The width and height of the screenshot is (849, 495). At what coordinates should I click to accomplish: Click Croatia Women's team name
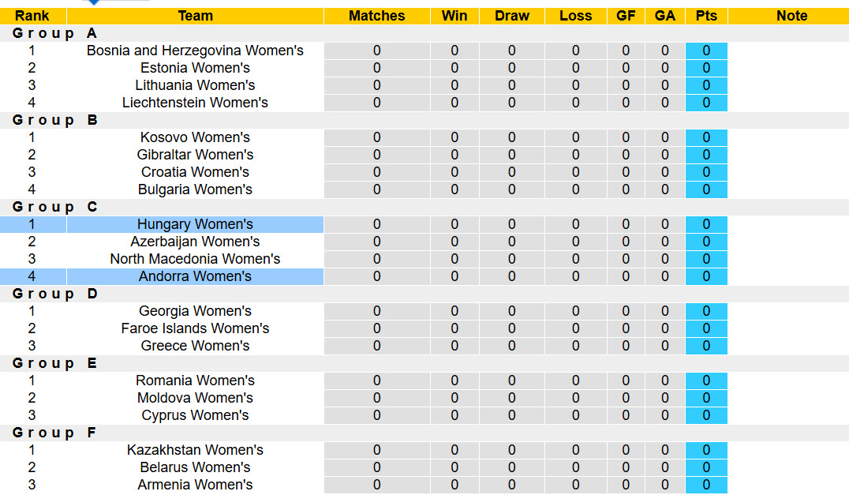(x=195, y=172)
